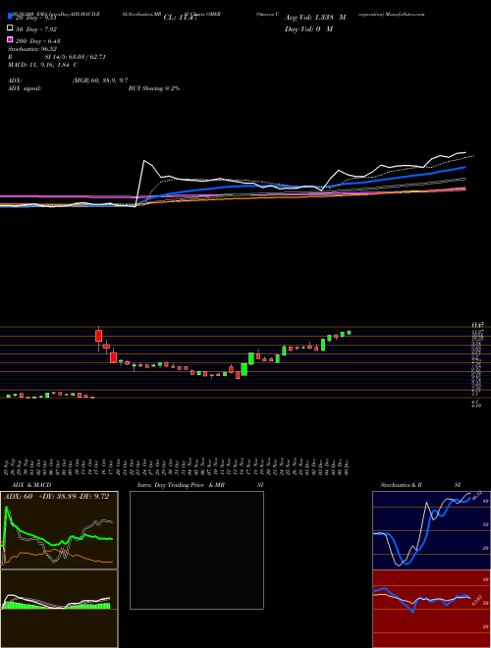Click the 'Stochastics: 96.52' reading

[x=31, y=49]
